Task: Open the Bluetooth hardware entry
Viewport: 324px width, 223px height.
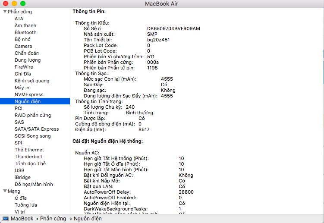Action: point(25,32)
